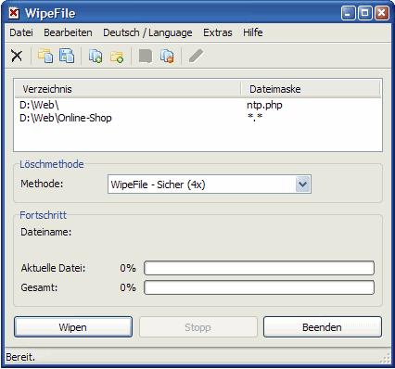
Task: Open the Hilfe menu
Action: click(x=253, y=32)
